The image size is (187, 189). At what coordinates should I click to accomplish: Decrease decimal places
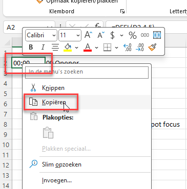click(140, 48)
